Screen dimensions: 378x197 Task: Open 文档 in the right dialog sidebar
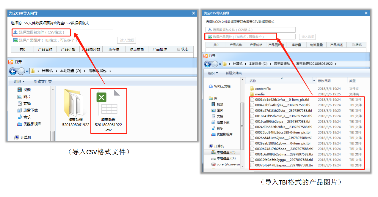217,116
